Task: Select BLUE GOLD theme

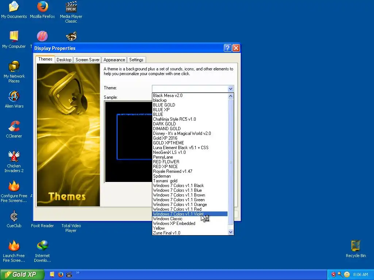Action: [x=190, y=105]
